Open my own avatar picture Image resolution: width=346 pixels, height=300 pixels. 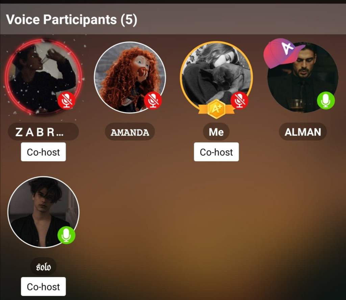pos(217,77)
